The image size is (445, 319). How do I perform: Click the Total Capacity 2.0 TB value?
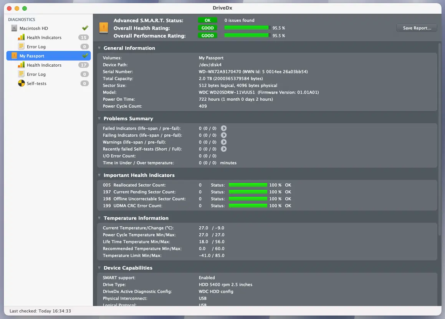231,79
